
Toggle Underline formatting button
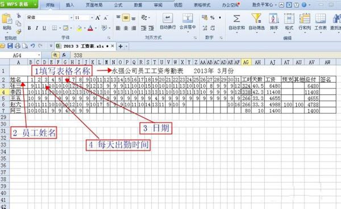44,28
